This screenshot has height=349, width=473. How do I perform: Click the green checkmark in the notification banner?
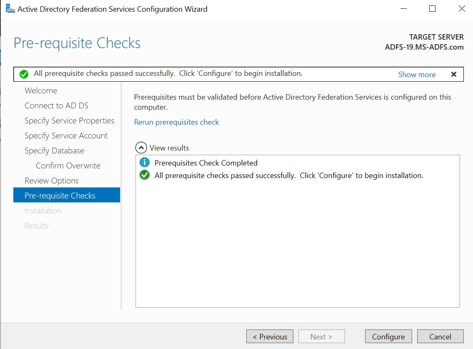[24, 74]
